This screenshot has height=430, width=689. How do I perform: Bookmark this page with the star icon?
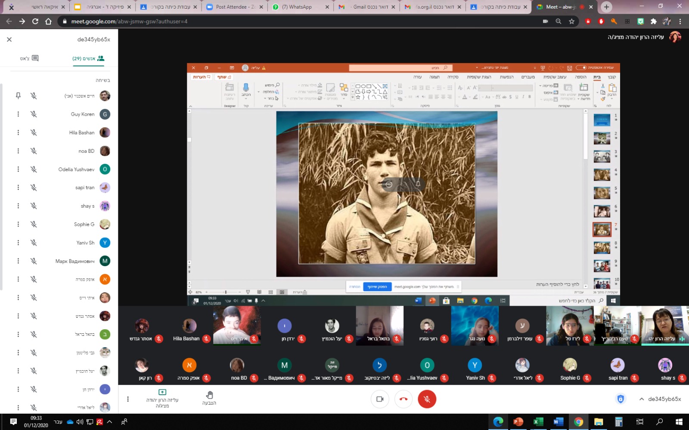point(571,21)
